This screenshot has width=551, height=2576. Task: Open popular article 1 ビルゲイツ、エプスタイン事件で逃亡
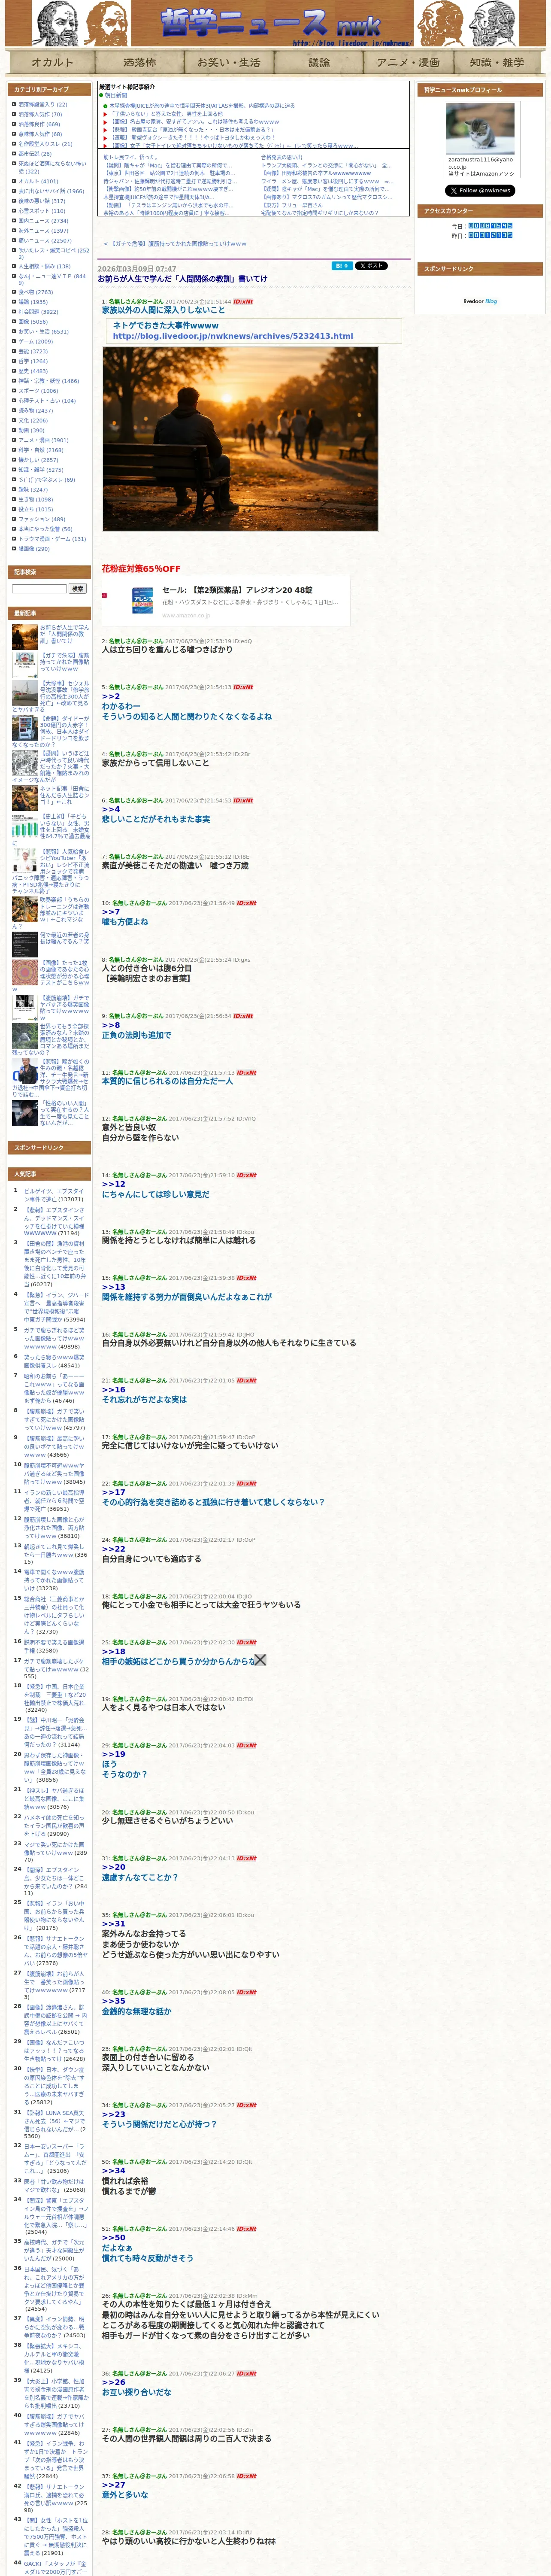[x=54, y=1195]
